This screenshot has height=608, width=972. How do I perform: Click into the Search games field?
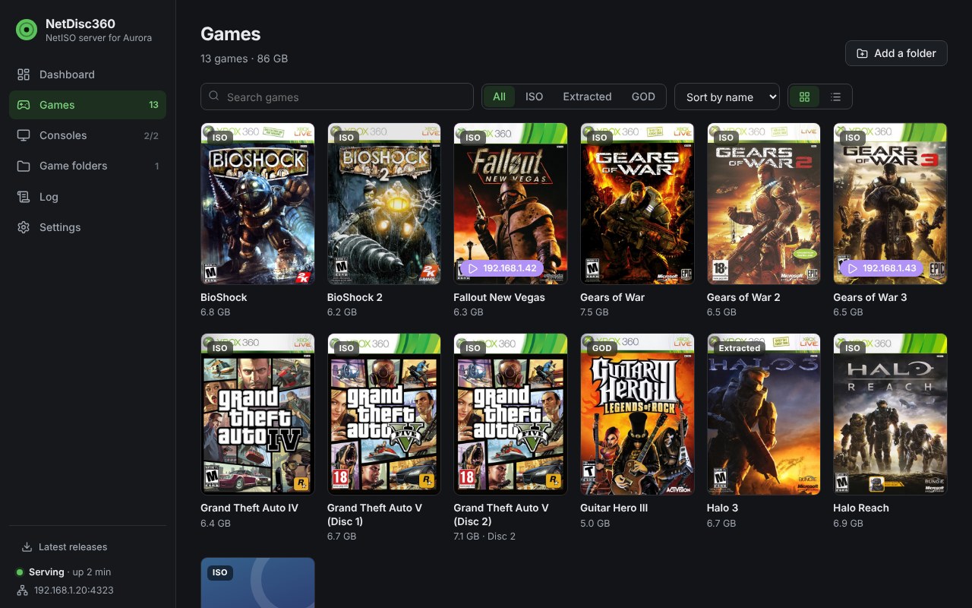pyautogui.click(x=337, y=97)
